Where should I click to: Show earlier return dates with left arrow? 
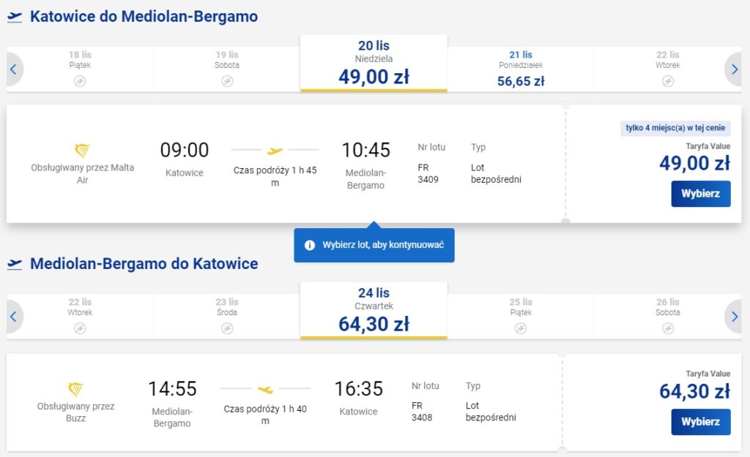(14, 317)
